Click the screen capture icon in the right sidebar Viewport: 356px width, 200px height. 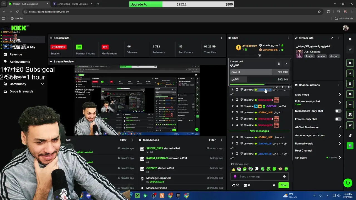(x=350, y=63)
